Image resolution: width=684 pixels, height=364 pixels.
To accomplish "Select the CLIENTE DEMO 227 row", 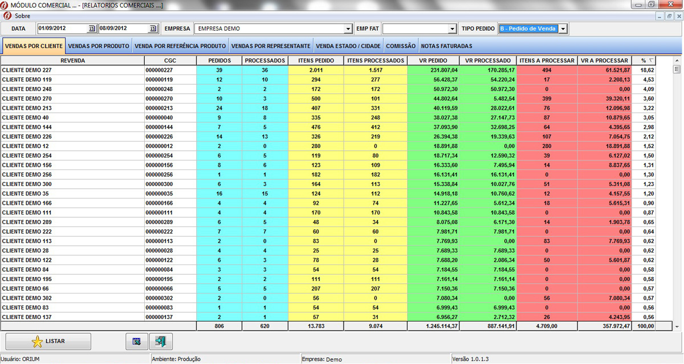I will pyautogui.click(x=72, y=70).
